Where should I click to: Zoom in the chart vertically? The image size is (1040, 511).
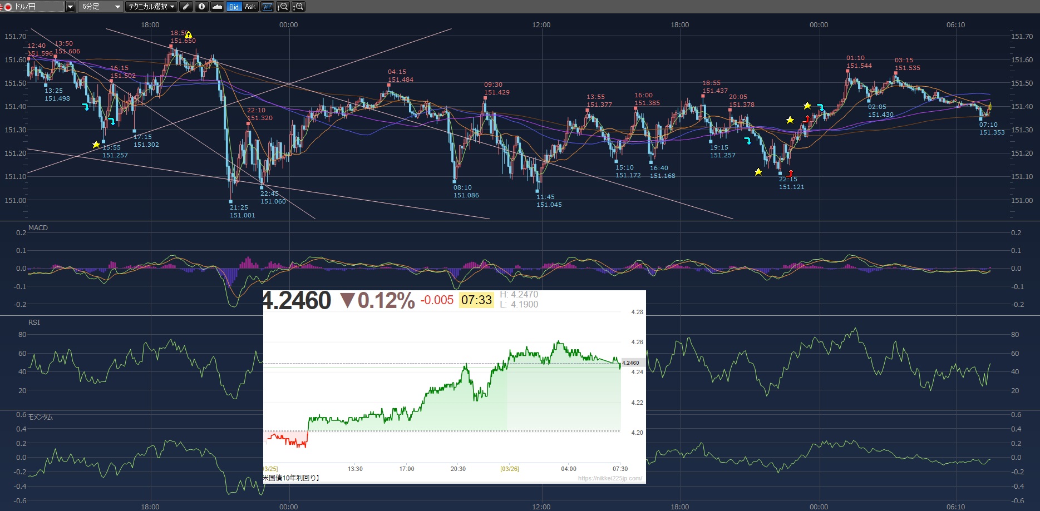click(298, 7)
